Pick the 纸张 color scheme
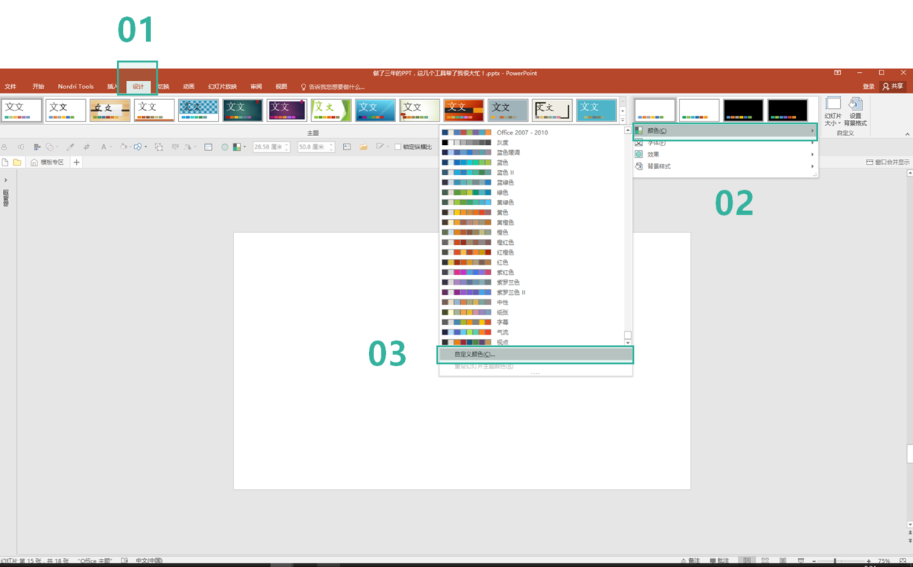 point(532,313)
